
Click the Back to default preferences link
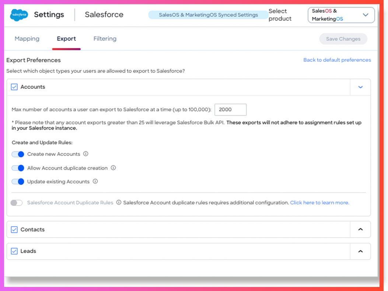[x=337, y=60]
